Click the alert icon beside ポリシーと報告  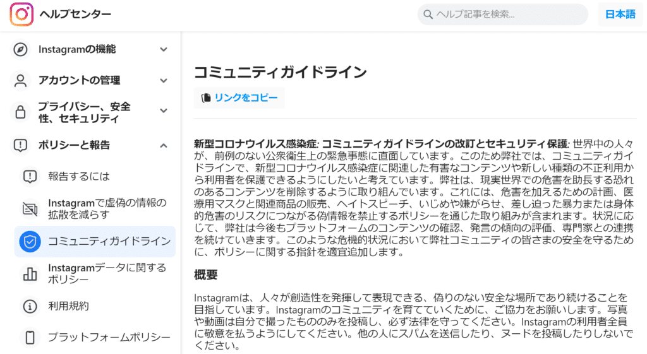point(20,145)
